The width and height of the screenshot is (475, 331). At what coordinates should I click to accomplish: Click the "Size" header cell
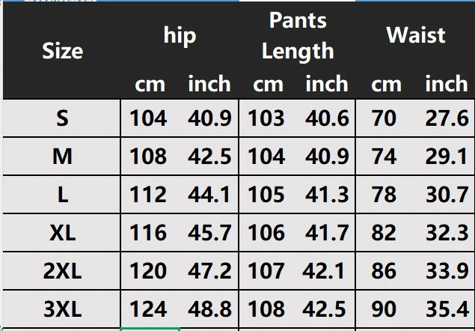coord(62,51)
